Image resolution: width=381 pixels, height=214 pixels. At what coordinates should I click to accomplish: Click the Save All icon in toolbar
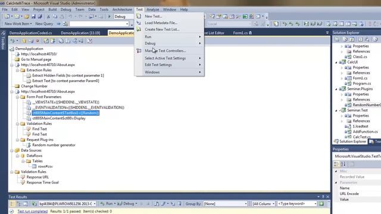pos(40,17)
